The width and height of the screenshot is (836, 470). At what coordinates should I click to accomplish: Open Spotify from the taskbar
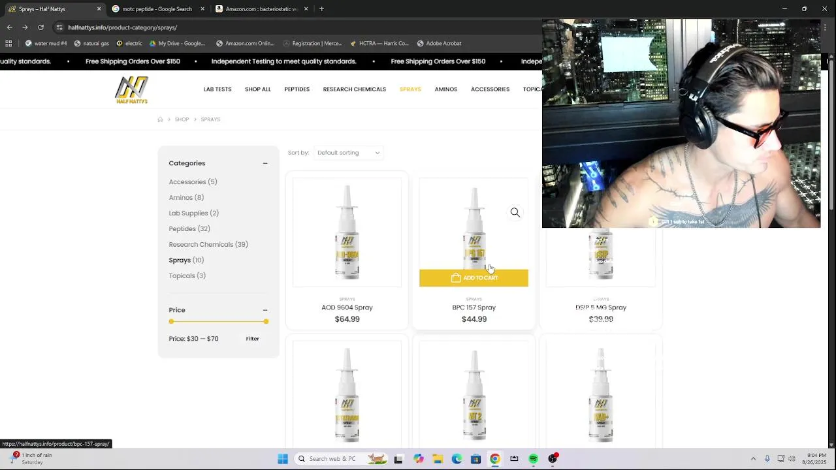(534, 459)
